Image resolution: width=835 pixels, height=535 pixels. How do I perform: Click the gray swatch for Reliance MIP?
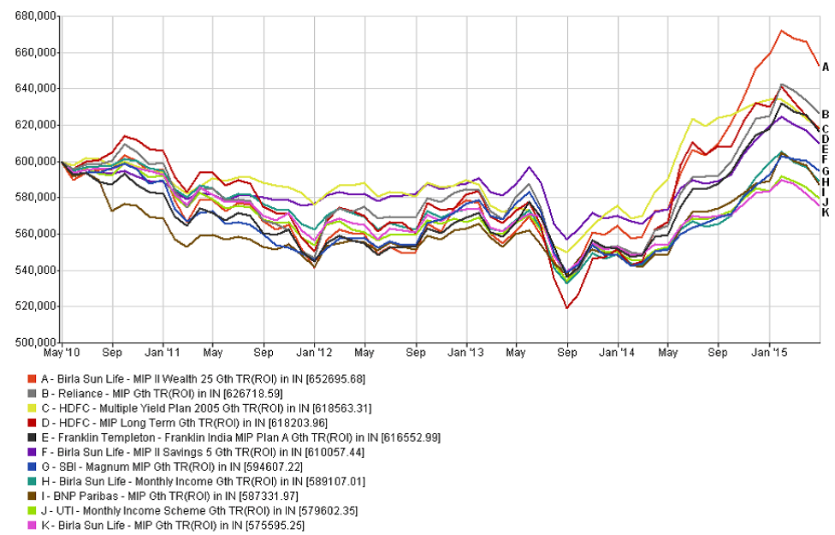coord(32,394)
